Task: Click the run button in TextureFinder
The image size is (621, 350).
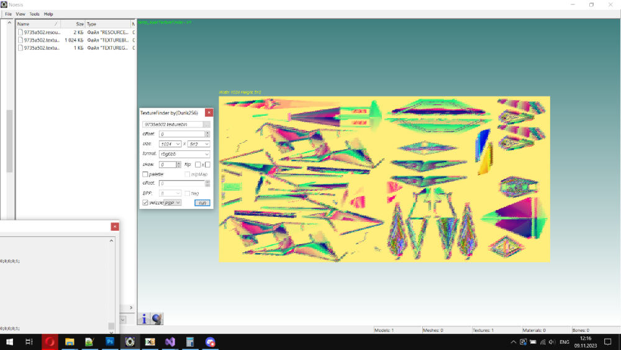Action: pyautogui.click(x=202, y=203)
